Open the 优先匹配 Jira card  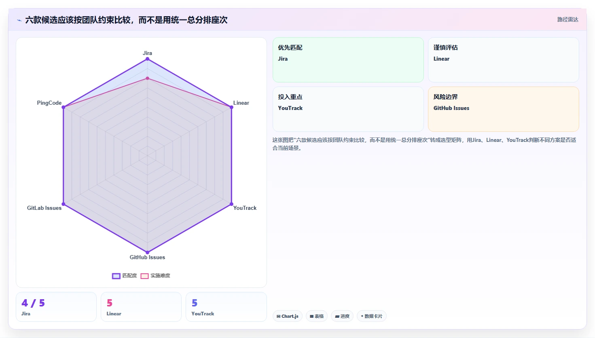(x=348, y=60)
